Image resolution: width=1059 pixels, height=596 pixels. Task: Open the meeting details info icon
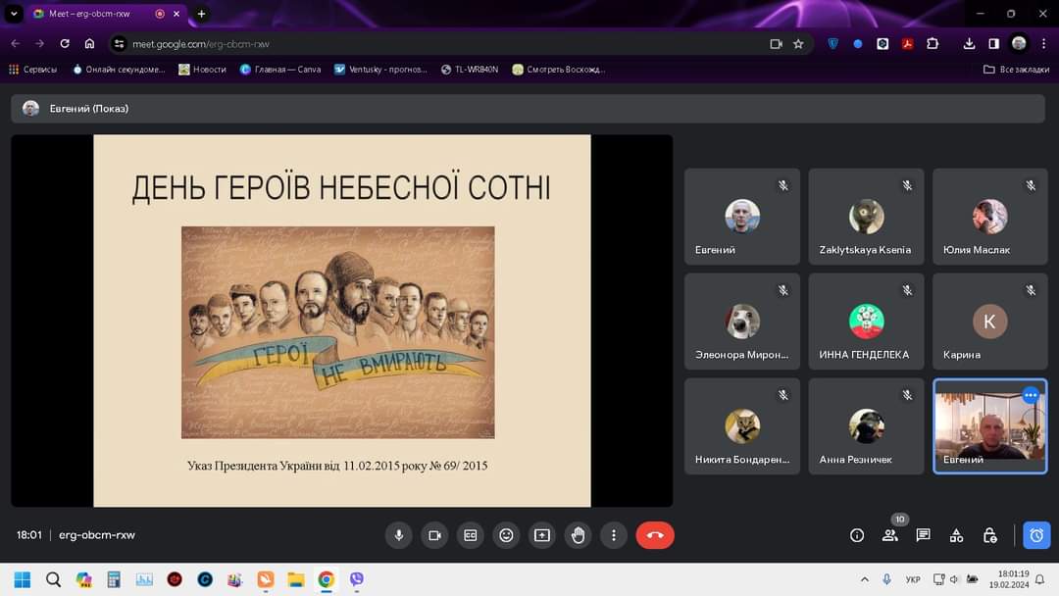point(857,535)
